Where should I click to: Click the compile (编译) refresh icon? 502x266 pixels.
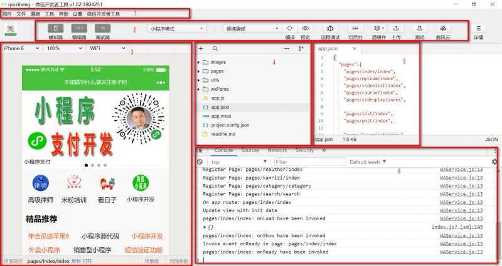pyautogui.click(x=290, y=28)
